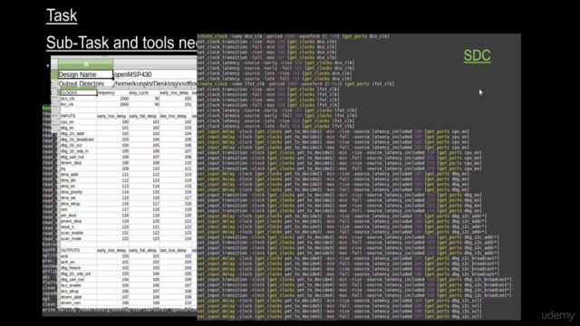Click the create_clock -name lfxt_clk line
Image resolution: width=580 pixels, height=326 pixels.
click(x=295, y=84)
